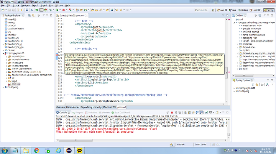Screen dimensions: 276x154
Task: Expand Maven Dependencies node
Action: (7, 69)
